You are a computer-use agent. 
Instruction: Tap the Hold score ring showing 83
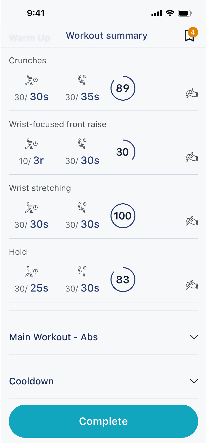tap(123, 280)
